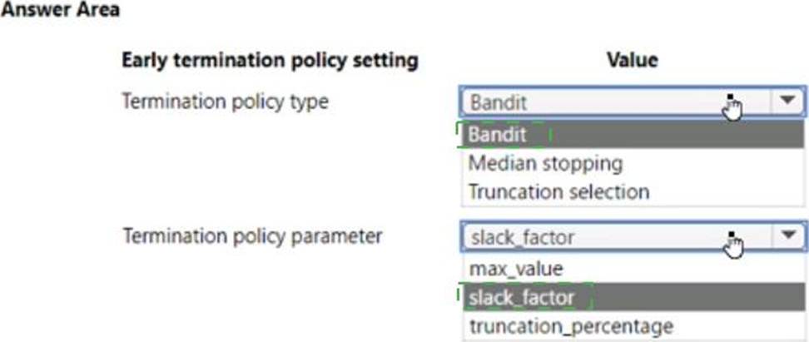Click the slack_factor value in parameter box
Viewport: 809px width, 342px height.
522,237
